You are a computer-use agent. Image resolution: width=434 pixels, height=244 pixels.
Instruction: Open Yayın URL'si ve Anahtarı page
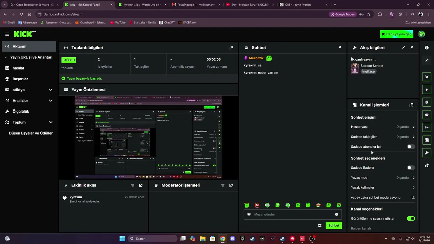[29, 57]
